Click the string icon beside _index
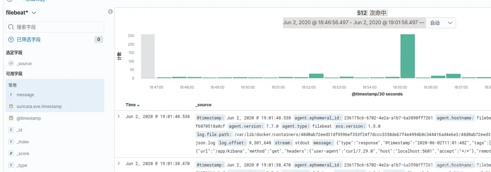Screen dimensions: 491x172 click(x=11, y=142)
